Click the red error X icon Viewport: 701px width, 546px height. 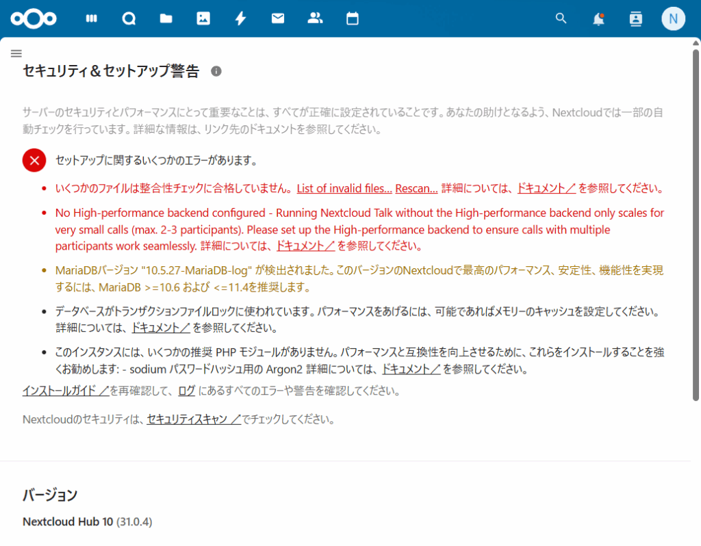tap(34, 160)
